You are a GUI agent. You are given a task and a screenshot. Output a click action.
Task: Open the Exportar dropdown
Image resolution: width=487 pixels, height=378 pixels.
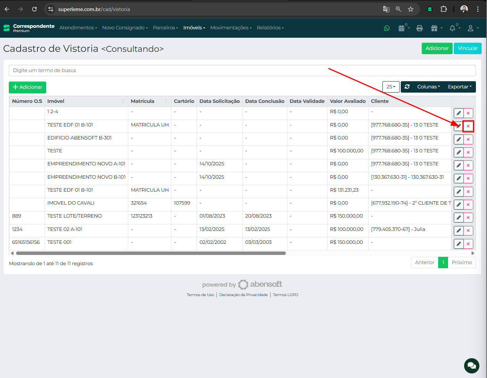point(460,87)
